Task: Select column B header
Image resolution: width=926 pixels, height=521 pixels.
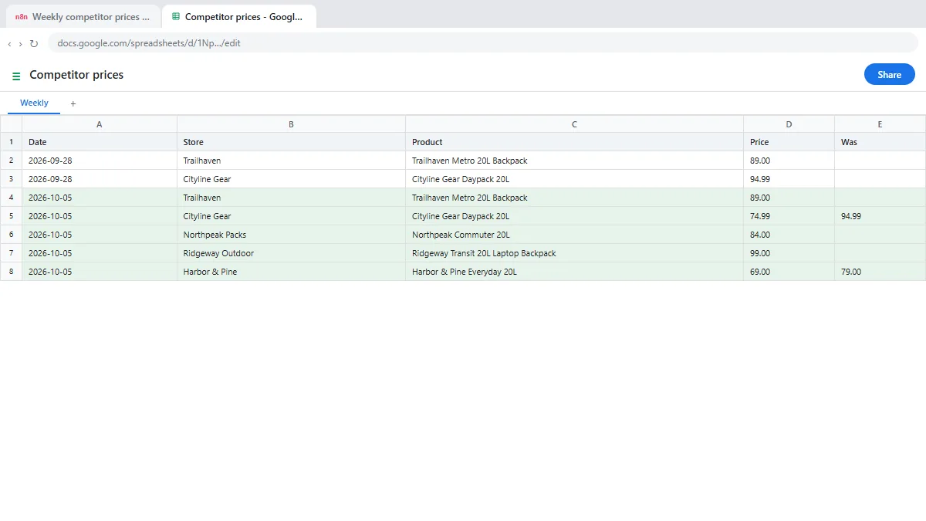Action: 291,124
